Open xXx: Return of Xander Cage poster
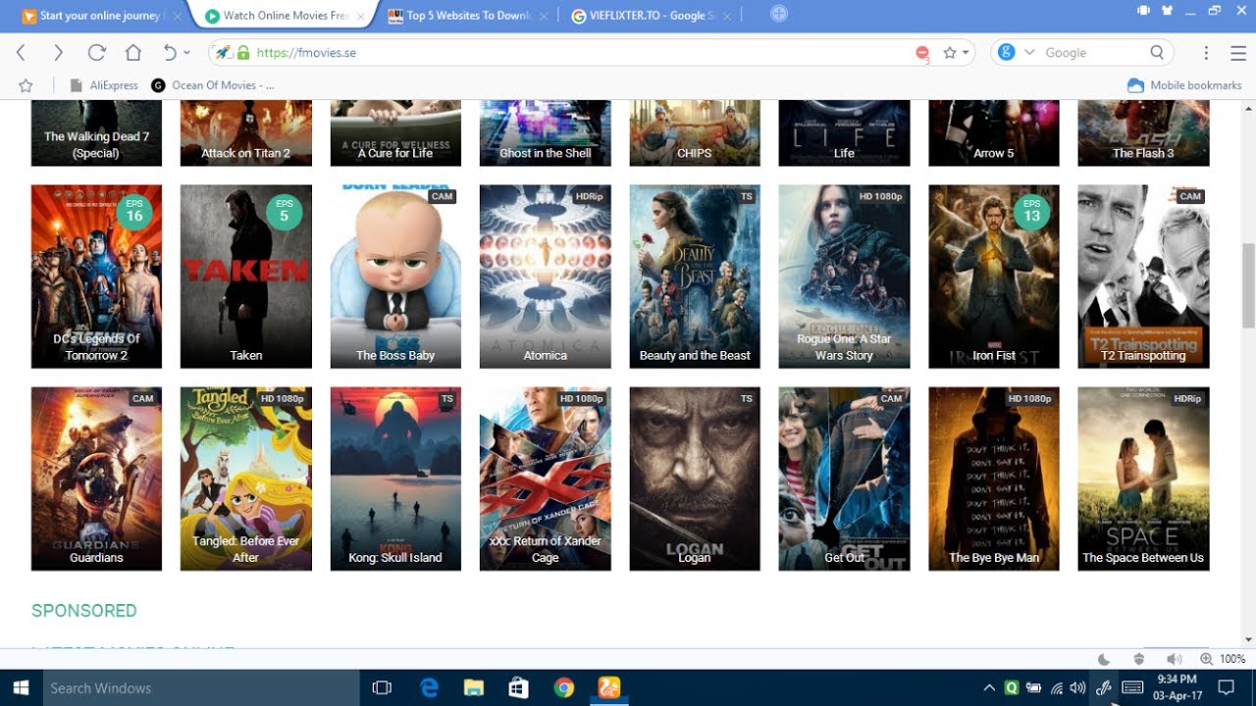The height and width of the screenshot is (706, 1256). click(546, 479)
